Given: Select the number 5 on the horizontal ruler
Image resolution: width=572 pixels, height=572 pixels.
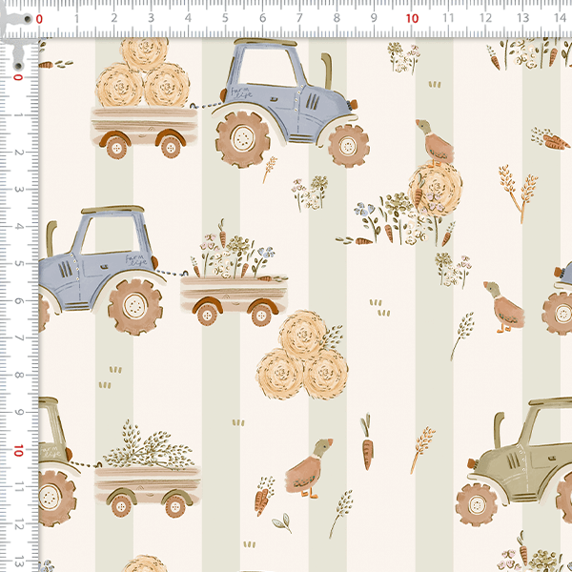Looking at the screenshot, I should click(x=225, y=17).
